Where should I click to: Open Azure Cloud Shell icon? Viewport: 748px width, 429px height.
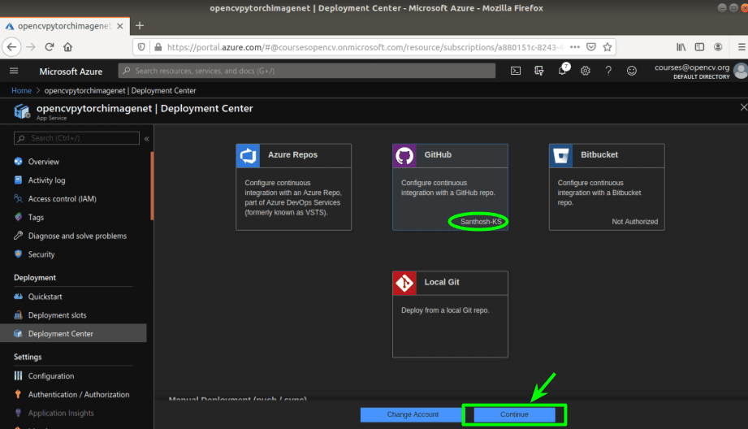click(x=516, y=71)
